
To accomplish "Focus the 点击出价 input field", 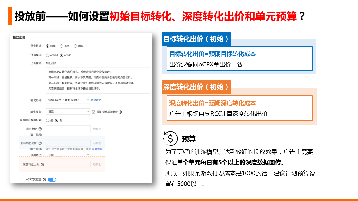I will click(x=68, y=129).
